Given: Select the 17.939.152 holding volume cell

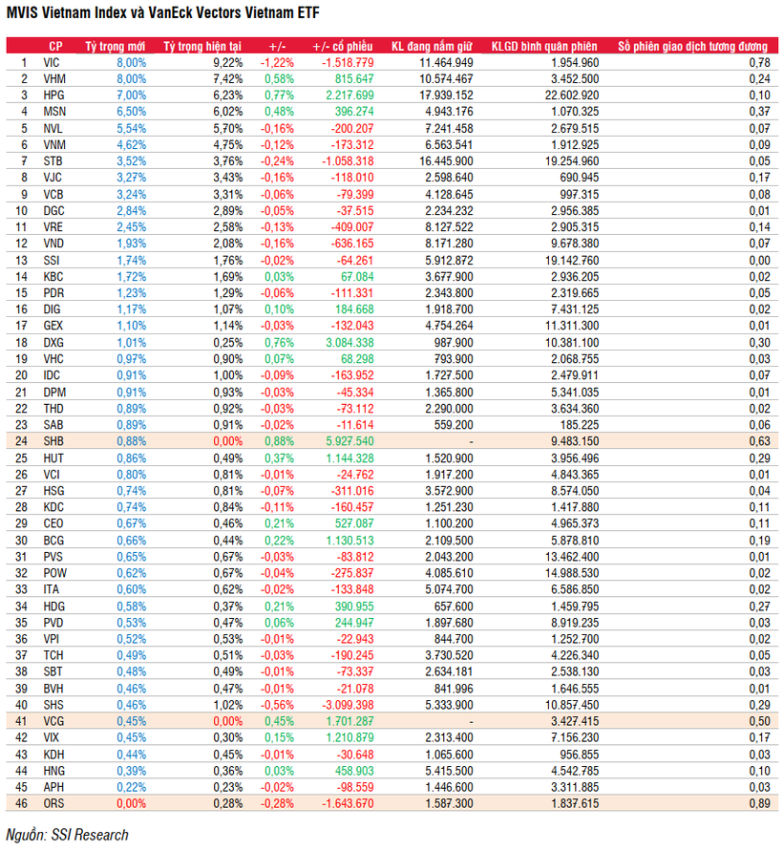Looking at the screenshot, I should pyautogui.click(x=445, y=96).
